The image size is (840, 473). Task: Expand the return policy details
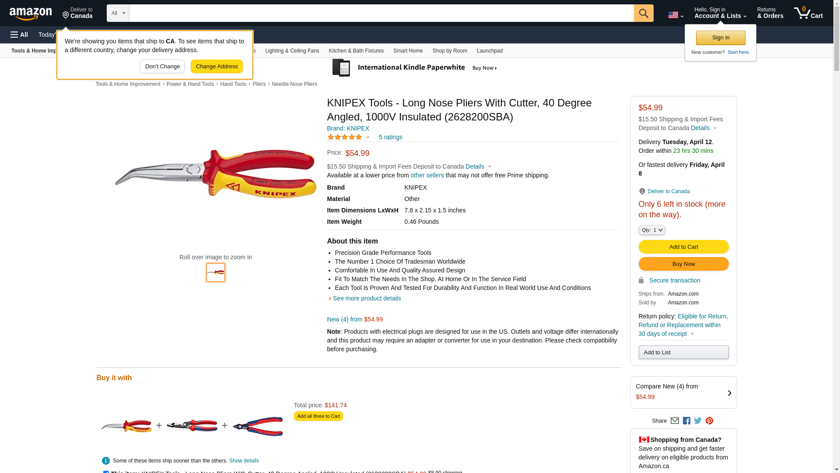click(x=692, y=334)
